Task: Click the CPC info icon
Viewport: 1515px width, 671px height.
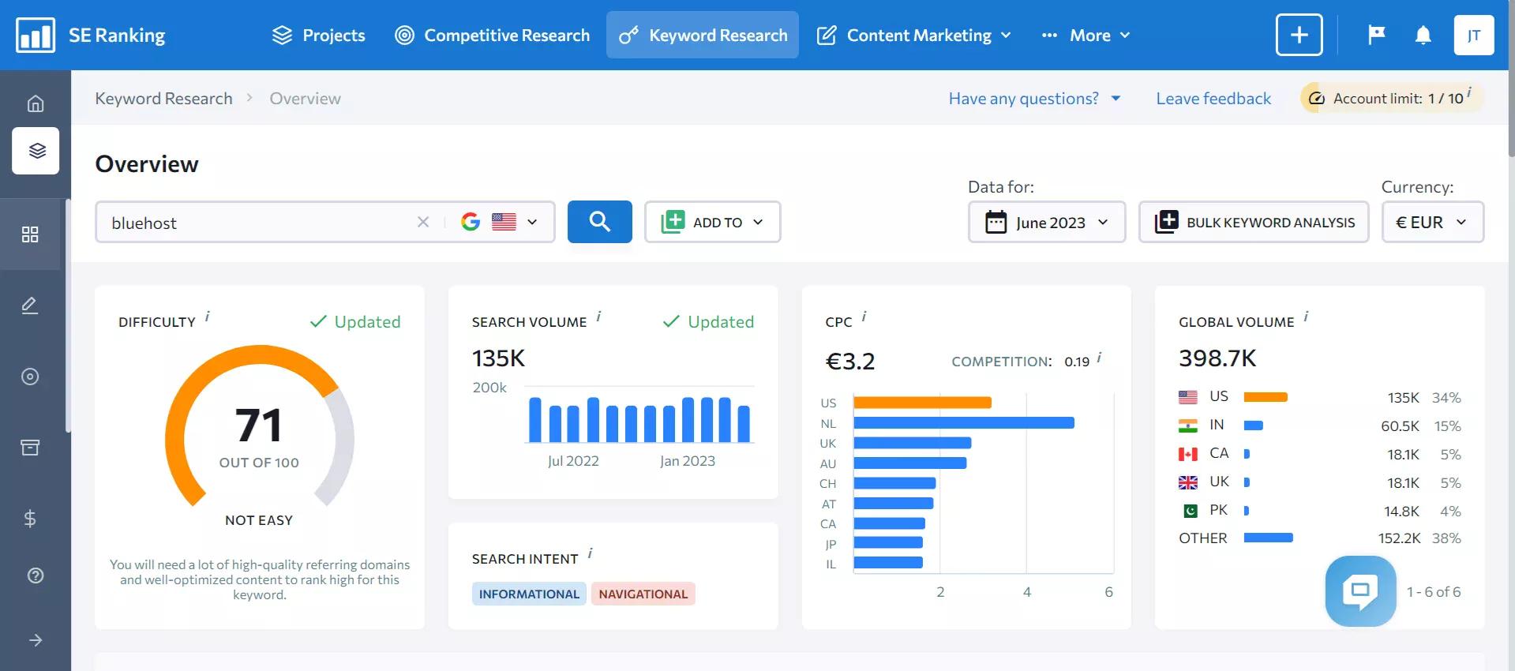Action: point(864,317)
